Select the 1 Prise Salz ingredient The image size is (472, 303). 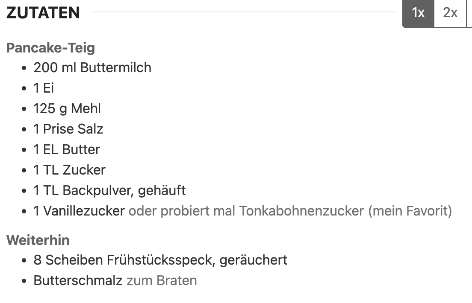tap(68, 129)
